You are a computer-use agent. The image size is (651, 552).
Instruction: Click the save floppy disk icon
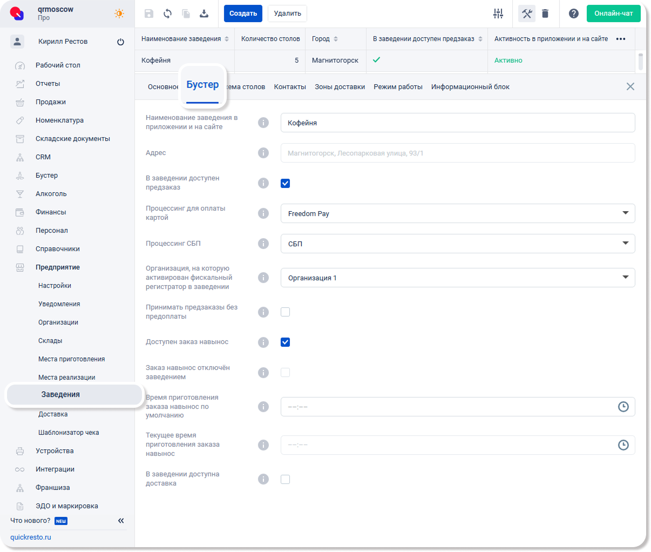tap(149, 14)
